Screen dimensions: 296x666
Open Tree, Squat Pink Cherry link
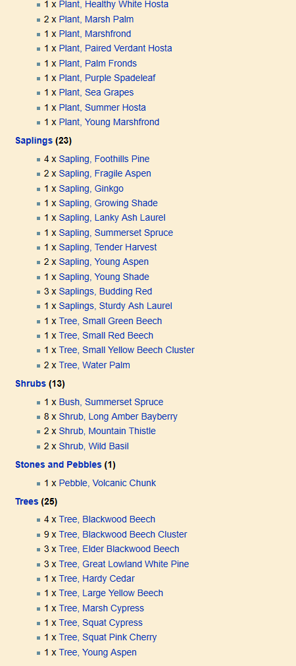tap(108, 638)
